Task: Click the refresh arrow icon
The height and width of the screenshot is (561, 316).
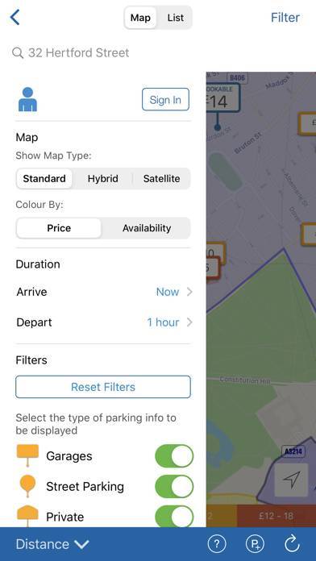Action: (292, 544)
